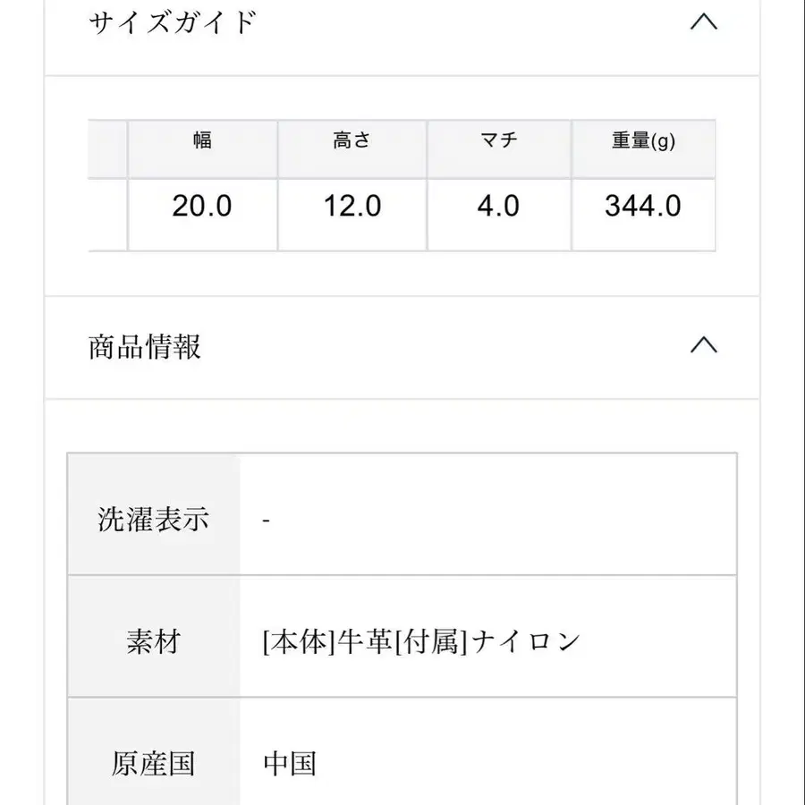Click the gusset value 4.0

498,206
